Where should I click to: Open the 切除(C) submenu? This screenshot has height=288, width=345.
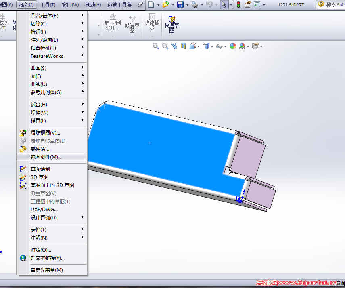[x=52, y=23]
